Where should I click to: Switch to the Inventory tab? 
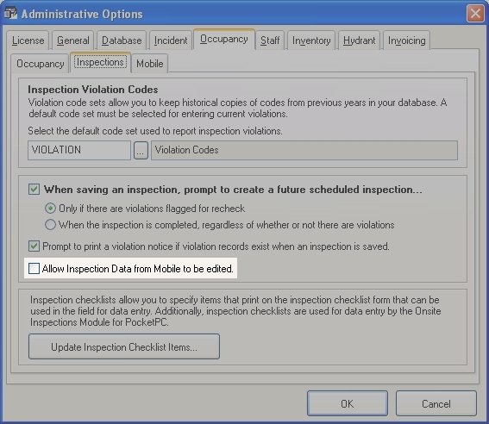311,41
